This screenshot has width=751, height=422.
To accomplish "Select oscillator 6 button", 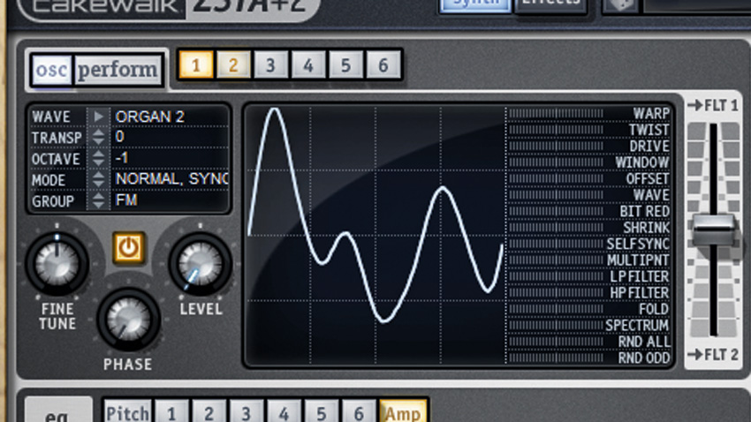I will pos(383,64).
